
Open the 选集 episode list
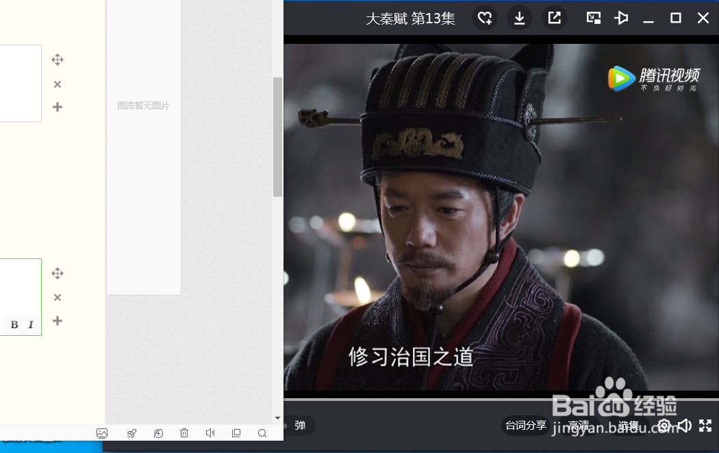pos(628,426)
